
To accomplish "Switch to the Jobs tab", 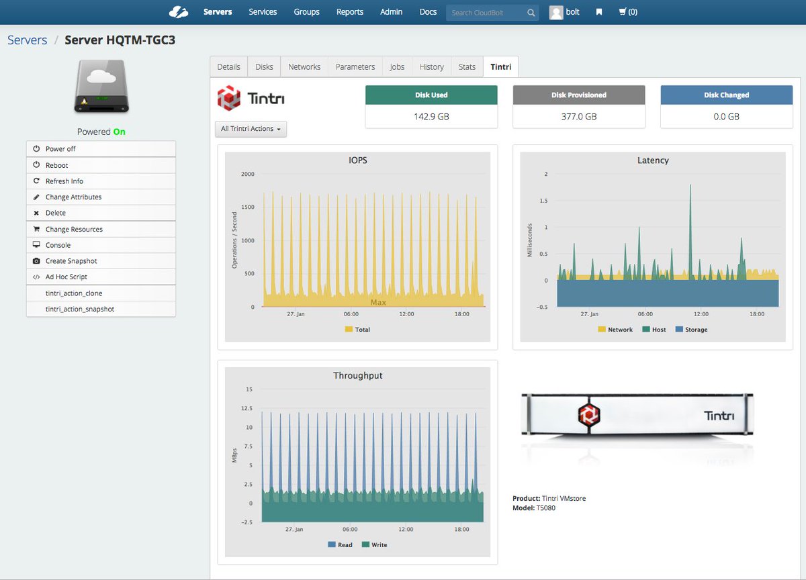I will [397, 66].
